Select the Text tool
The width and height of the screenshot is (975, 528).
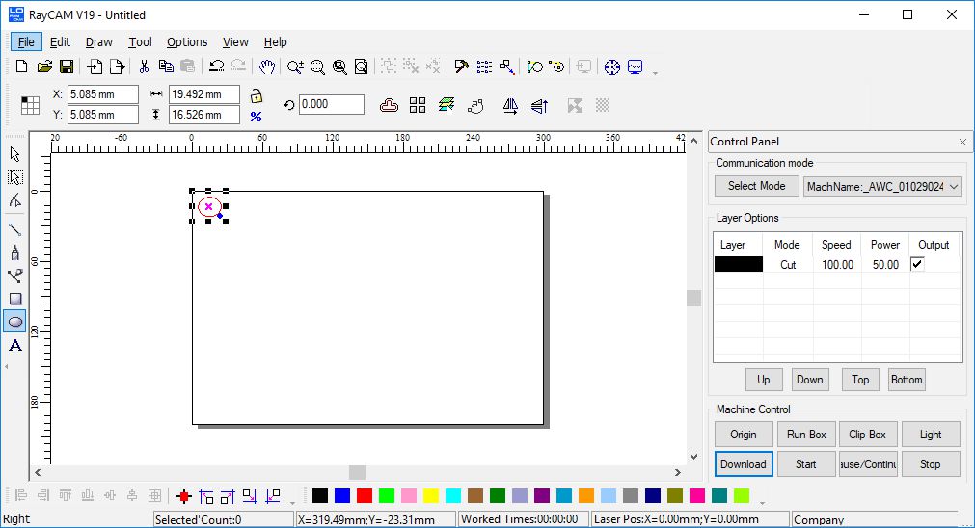(15, 346)
